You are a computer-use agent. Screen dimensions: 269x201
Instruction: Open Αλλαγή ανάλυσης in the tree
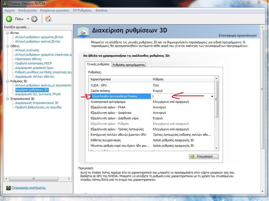[x=27, y=50]
